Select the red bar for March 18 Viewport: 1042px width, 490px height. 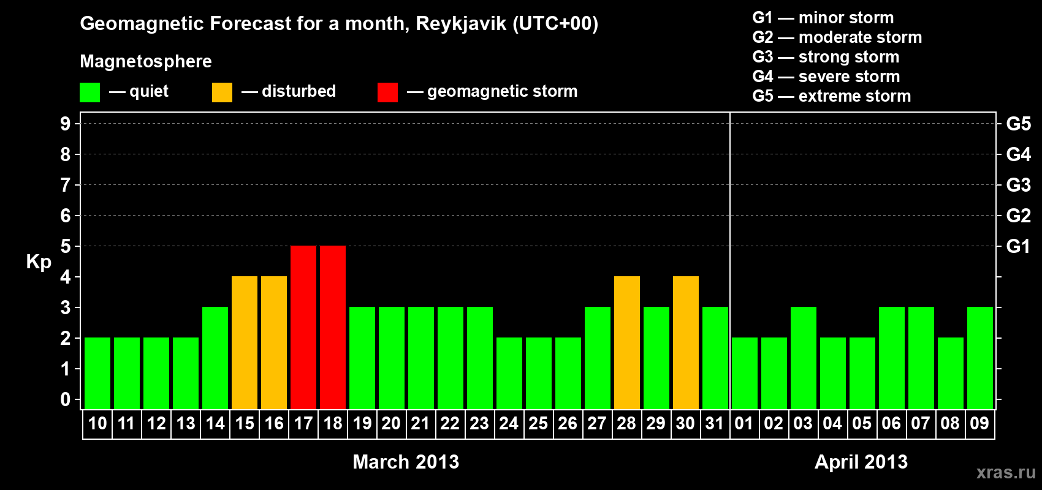(333, 327)
